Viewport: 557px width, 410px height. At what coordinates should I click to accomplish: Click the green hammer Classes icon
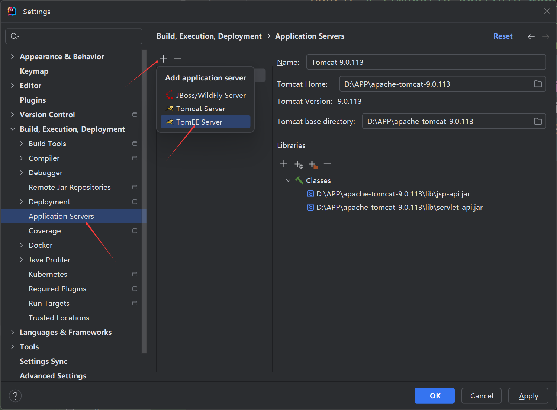tap(299, 180)
